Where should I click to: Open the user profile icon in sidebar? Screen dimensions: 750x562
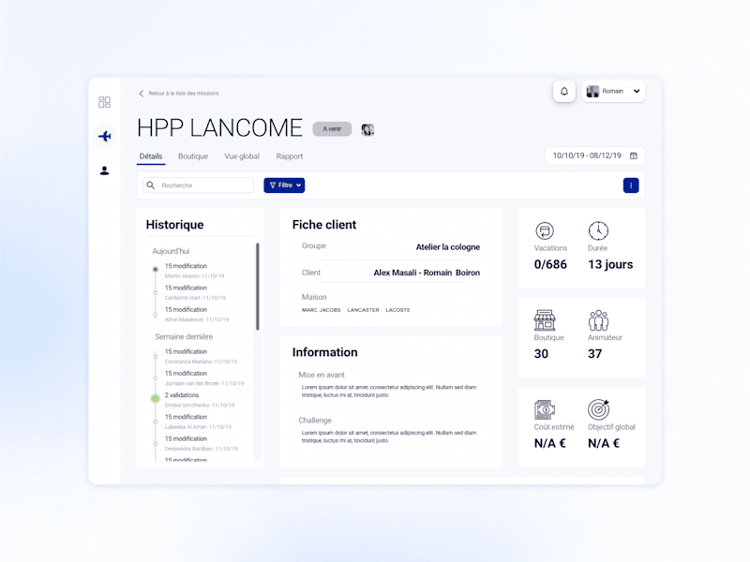coord(104,170)
